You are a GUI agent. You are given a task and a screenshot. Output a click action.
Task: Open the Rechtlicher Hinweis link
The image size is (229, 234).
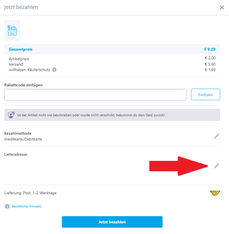tap(26, 206)
